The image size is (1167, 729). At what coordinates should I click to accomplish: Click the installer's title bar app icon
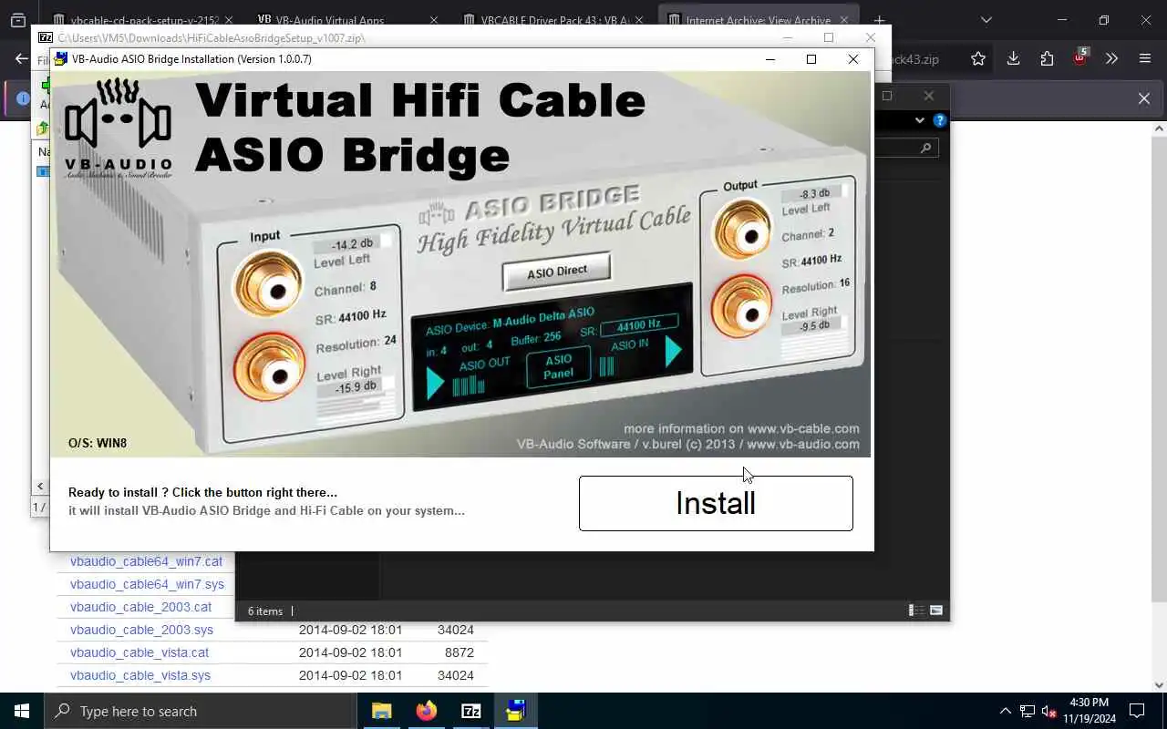point(61,58)
